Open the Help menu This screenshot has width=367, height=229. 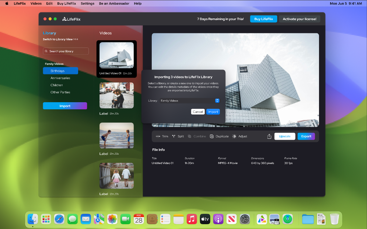click(x=137, y=4)
